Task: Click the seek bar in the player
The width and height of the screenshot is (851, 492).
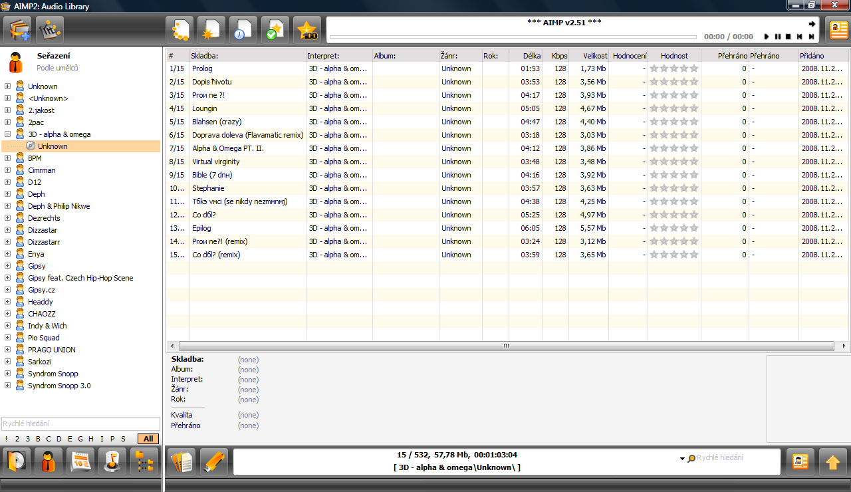Action: pos(513,37)
